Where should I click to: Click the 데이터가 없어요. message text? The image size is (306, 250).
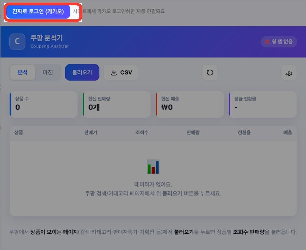153,184
